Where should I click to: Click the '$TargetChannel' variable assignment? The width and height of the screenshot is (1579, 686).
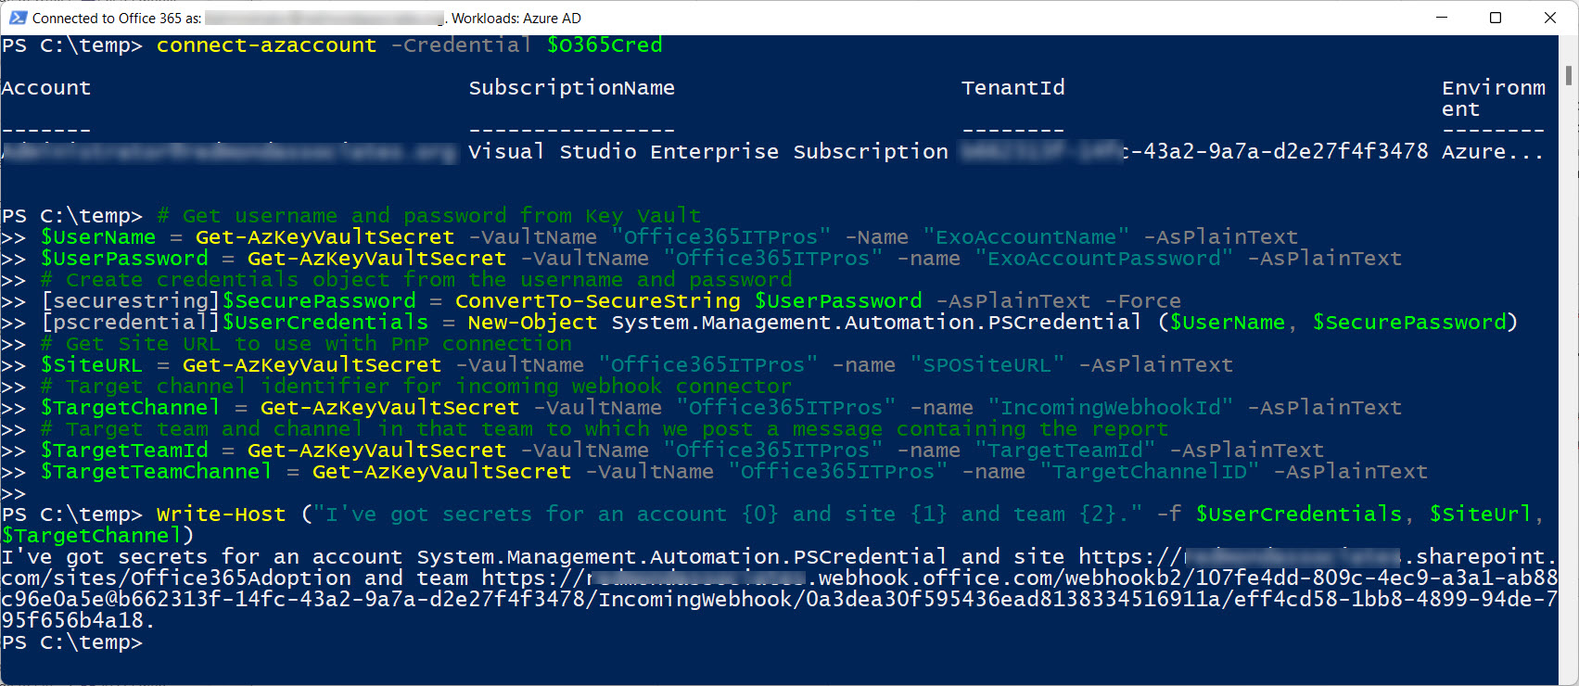131,408
